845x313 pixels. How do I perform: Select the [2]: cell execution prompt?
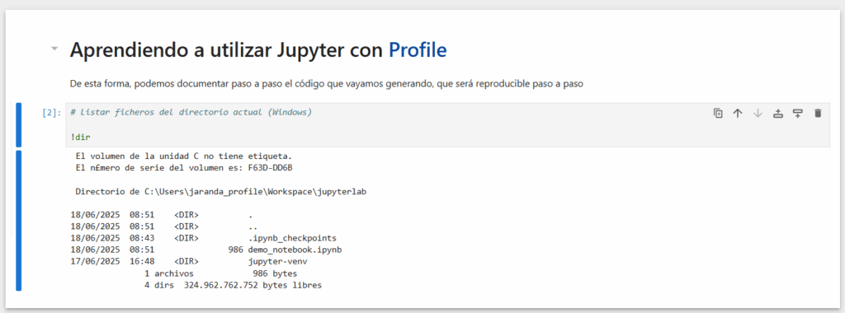(52, 113)
